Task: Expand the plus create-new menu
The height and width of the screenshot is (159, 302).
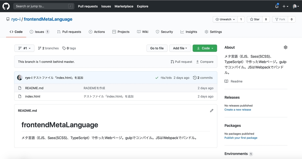Action: (285, 6)
